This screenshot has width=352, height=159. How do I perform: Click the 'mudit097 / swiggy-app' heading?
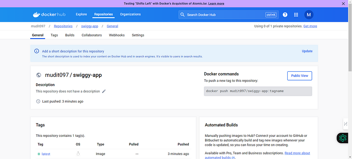click(73, 75)
